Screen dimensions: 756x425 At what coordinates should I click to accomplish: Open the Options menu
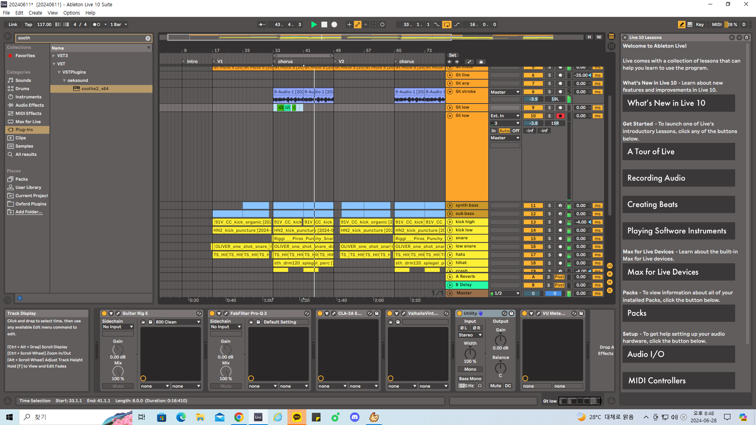71,13
